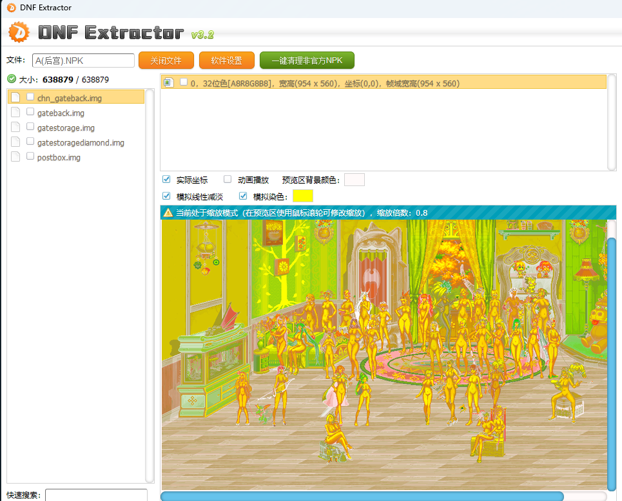Viewport: 622px width, 501px height.
Task: Select the gatestoragediamond.img file name
Action: 81,143
